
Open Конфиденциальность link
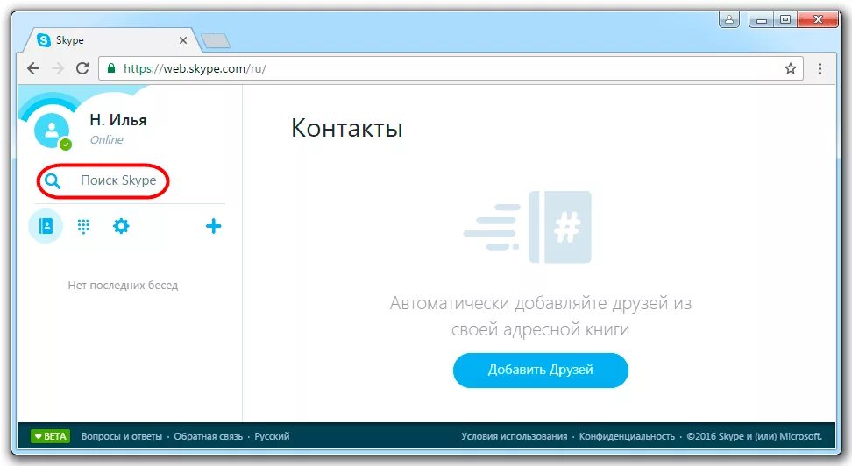(x=627, y=436)
